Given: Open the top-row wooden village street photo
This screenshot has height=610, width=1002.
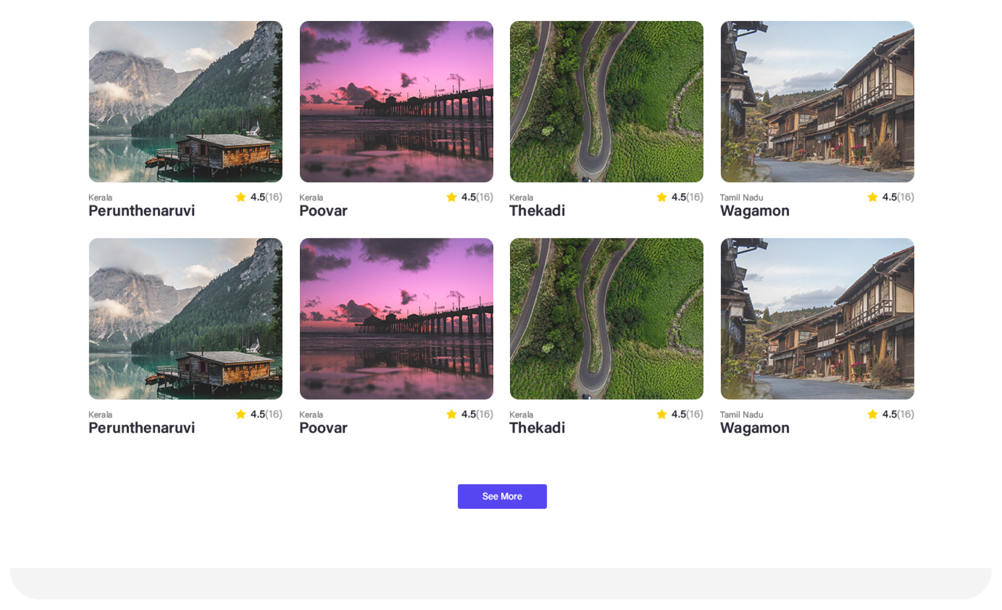Looking at the screenshot, I should 817,101.
